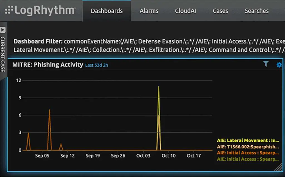Toggle AIE: T1566.002:Spearphishing legend series
Image resolution: width=285 pixels, height=177 pixels.
[x=248, y=147]
